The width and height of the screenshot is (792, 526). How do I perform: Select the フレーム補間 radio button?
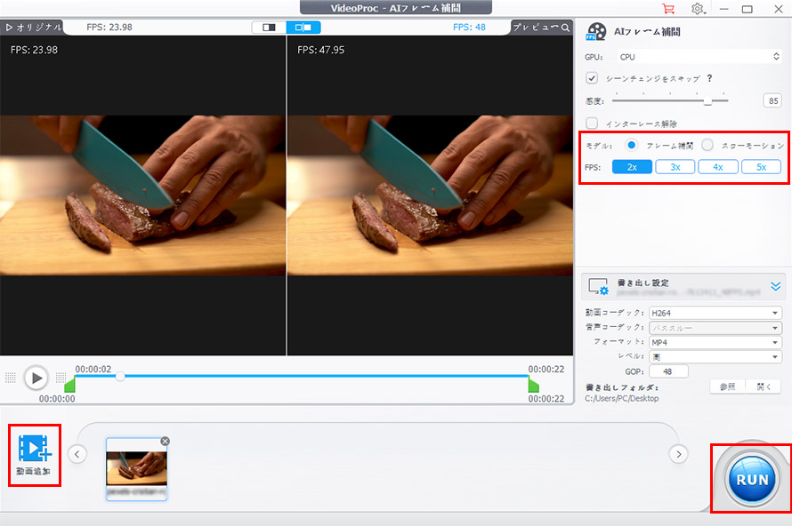(631, 145)
